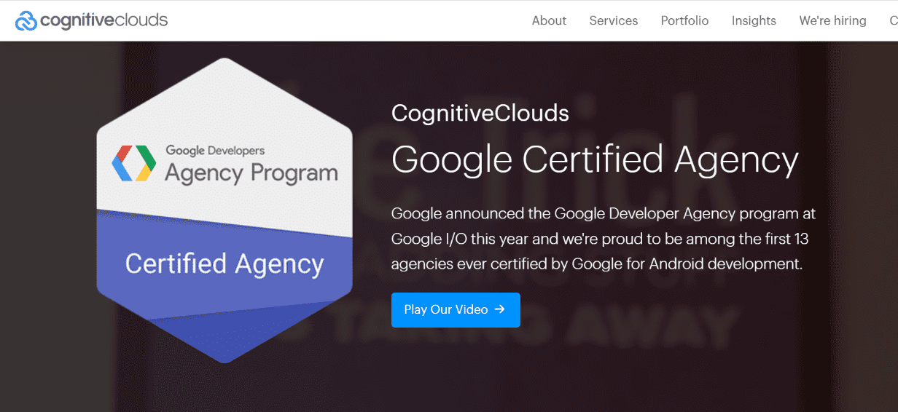This screenshot has width=898, height=412.
Task: Select Insights in the top navigation
Action: pyautogui.click(x=754, y=20)
